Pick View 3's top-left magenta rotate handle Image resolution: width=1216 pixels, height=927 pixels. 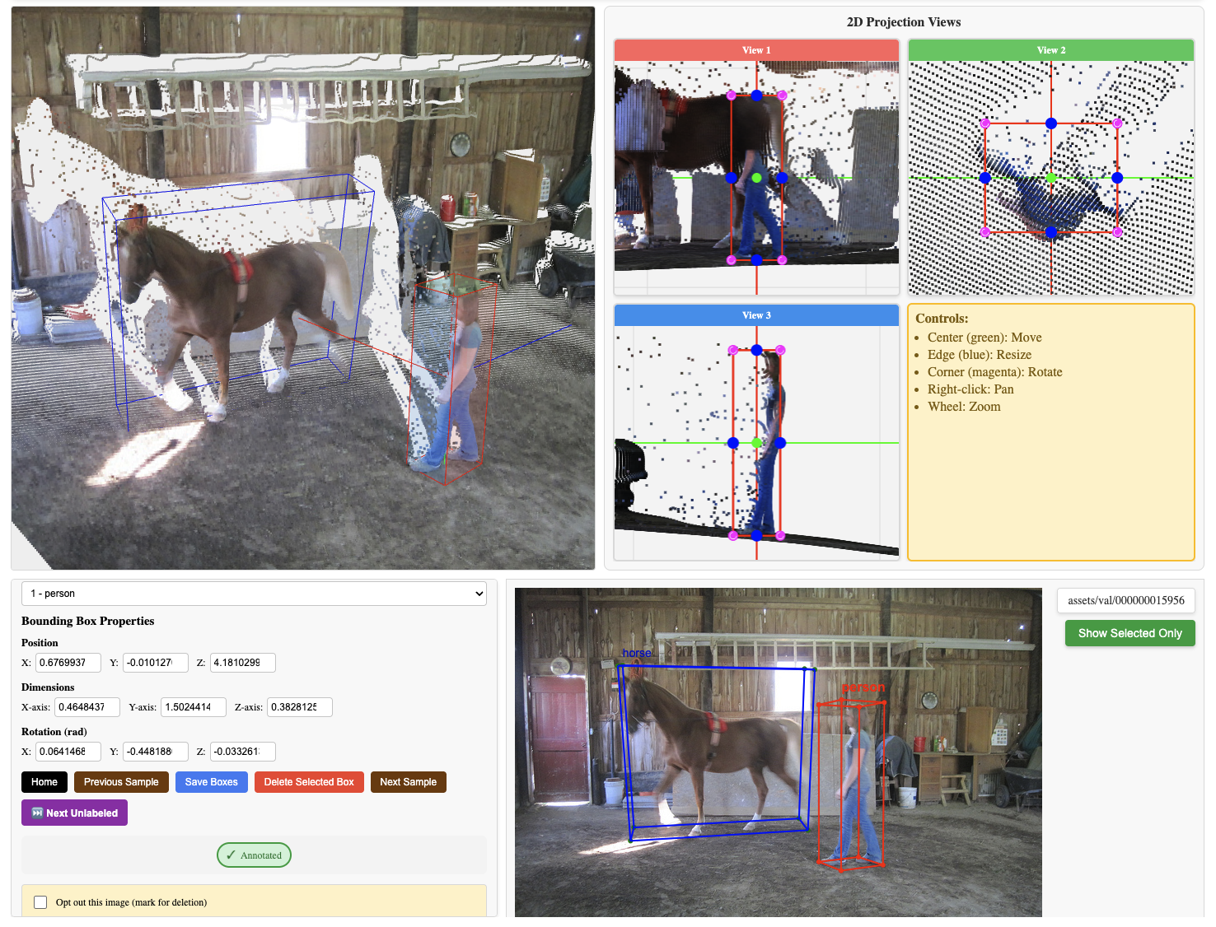click(x=733, y=350)
